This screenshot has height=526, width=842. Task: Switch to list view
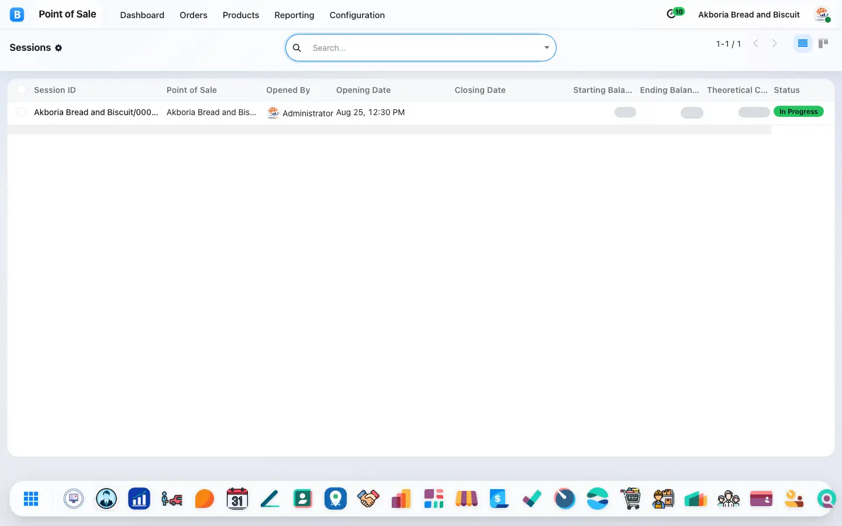(x=803, y=43)
